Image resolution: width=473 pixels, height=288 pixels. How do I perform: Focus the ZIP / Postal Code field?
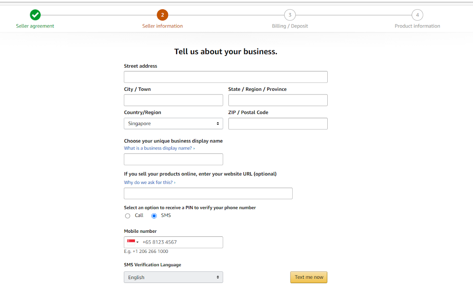pyautogui.click(x=278, y=124)
